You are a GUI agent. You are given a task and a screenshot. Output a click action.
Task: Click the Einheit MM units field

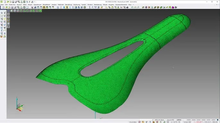(187, 122)
